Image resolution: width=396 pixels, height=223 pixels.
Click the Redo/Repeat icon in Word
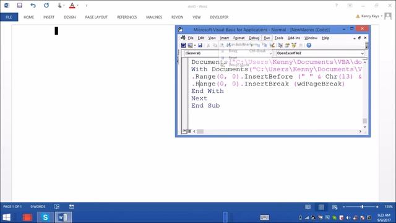tap(46, 6)
